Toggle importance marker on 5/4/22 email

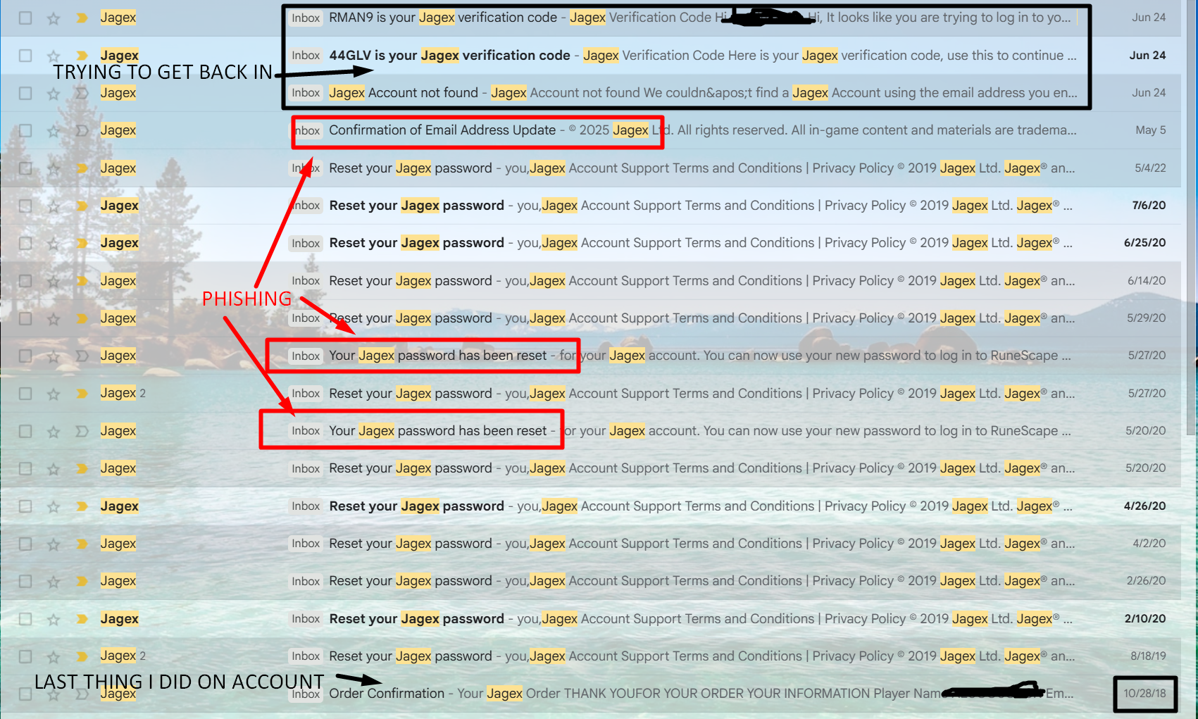(x=82, y=168)
